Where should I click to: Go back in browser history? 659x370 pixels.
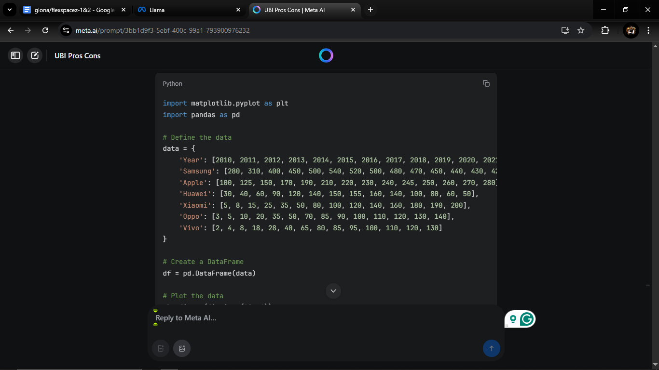[11, 30]
